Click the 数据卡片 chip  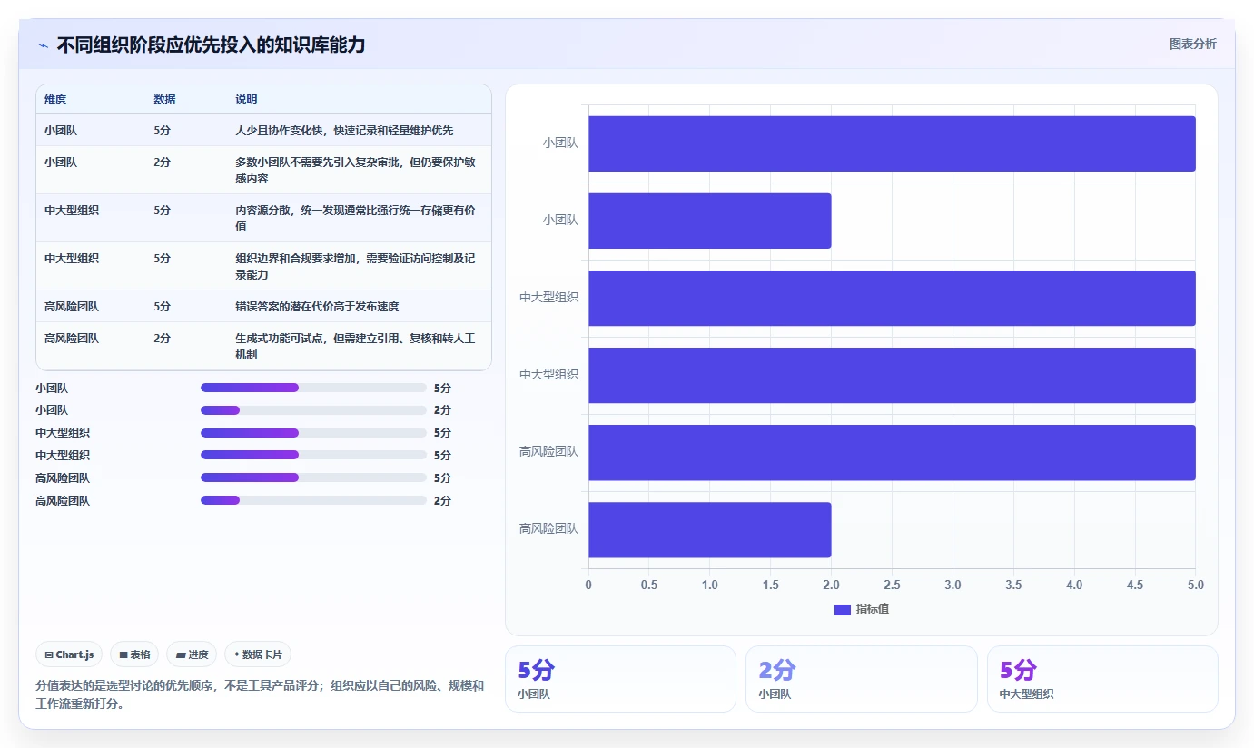[x=258, y=654]
